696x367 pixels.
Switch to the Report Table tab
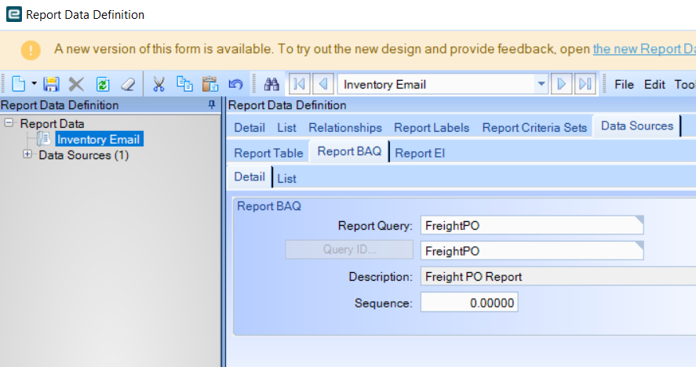pos(268,153)
